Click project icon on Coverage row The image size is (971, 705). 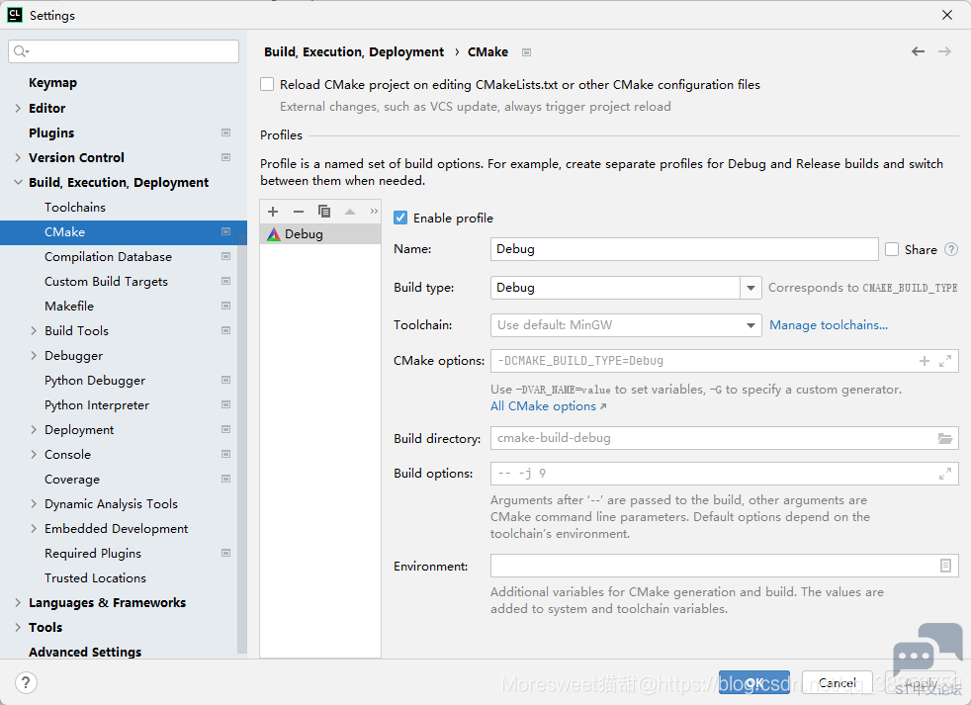pyautogui.click(x=226, y=479)
